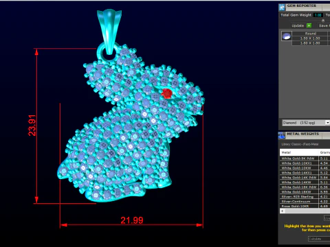Select the White Gold 14KW row
The width and height of the screenshot is (330, 247).
305,183
